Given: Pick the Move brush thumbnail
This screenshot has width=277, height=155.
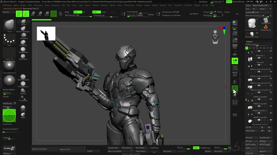Looking at the screenshot, I should click(x=9, y=26).
